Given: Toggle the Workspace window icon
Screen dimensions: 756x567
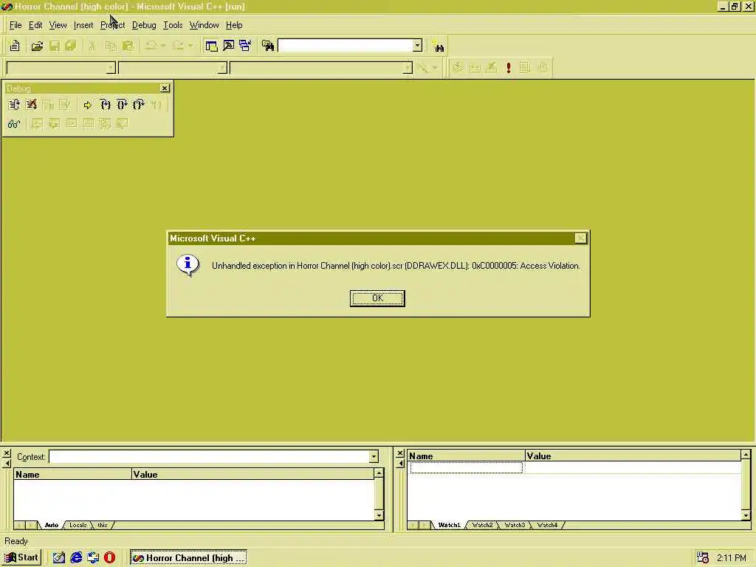Looking at the screenshot, I should pos(211,46).
